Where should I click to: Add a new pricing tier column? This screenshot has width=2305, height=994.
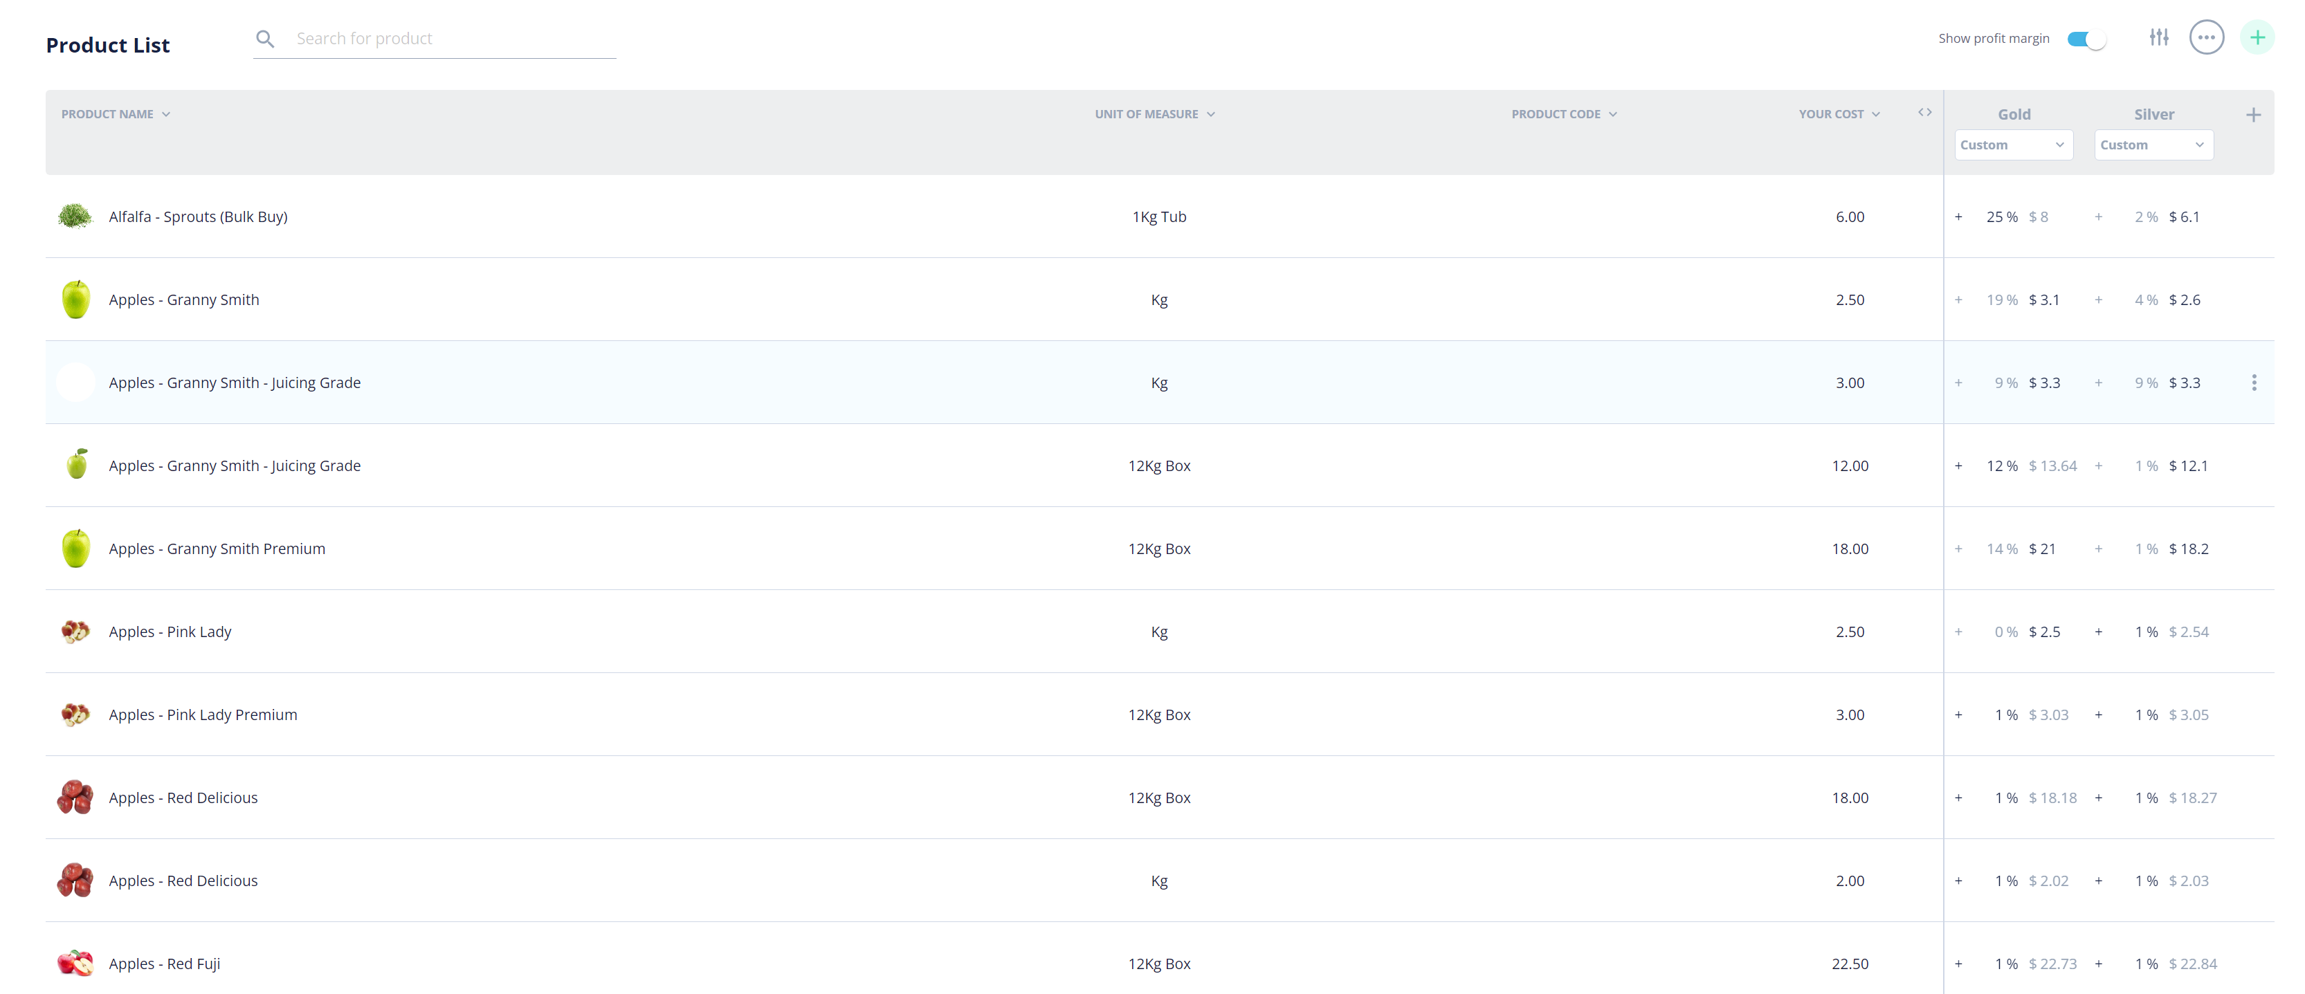click(2253, 115)
